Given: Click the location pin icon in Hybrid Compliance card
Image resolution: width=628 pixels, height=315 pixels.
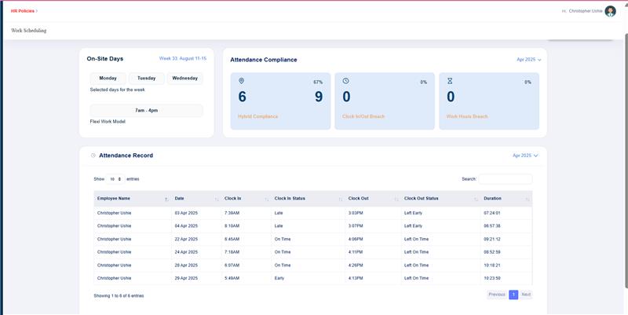Looking at the screenshot, I should coord(242,81).
